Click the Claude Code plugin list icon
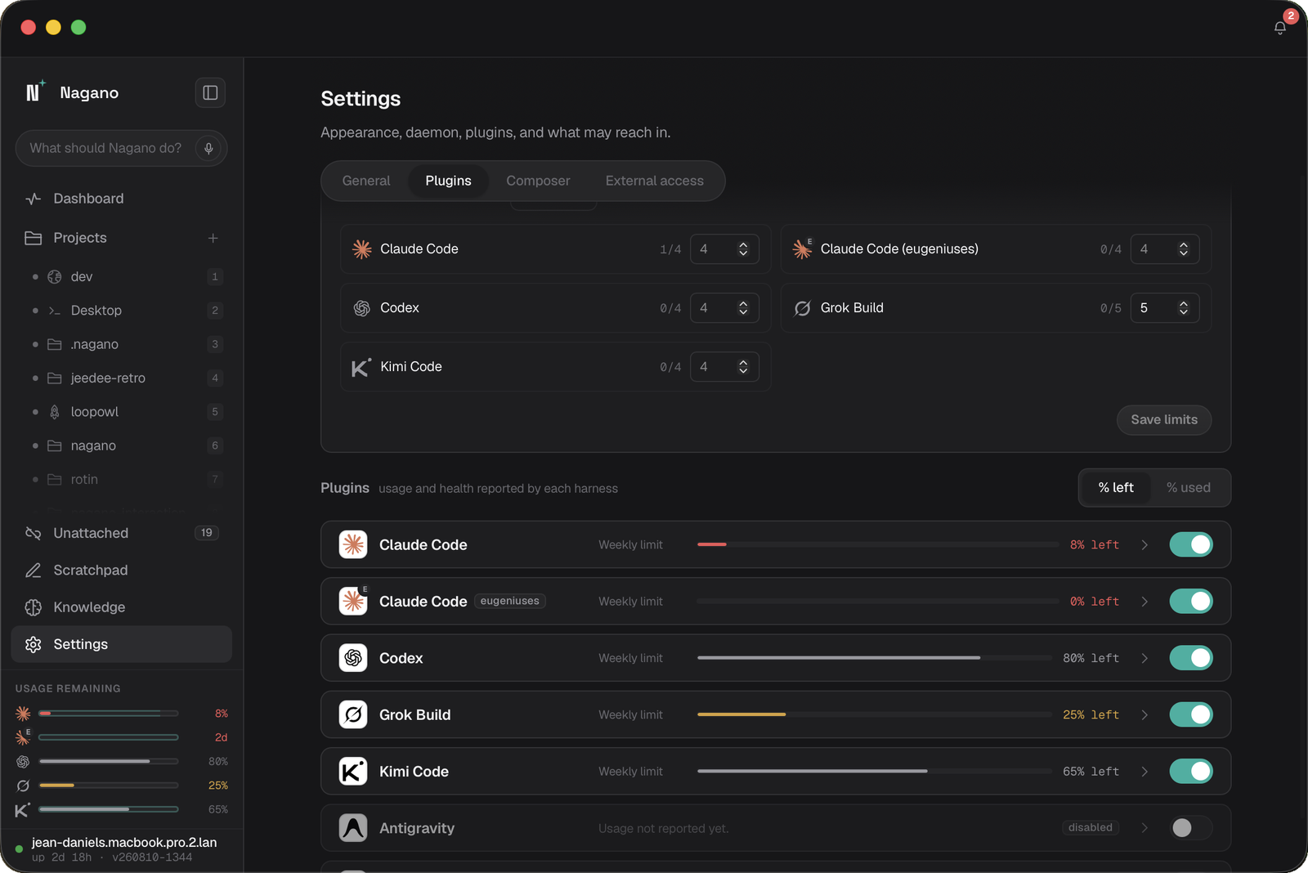 coord(353,544)
